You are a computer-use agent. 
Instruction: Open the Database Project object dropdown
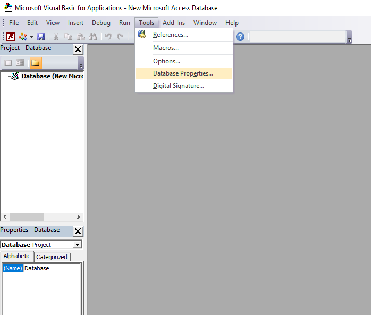coord(77,245)
